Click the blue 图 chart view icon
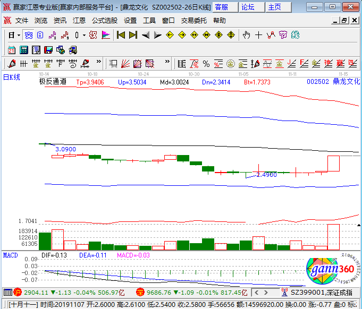The width and height of the screenshot is (362, 309). pyautogui.click(x=29, y=35)
